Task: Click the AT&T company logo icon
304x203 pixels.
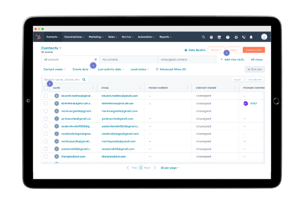Action: 246,103
